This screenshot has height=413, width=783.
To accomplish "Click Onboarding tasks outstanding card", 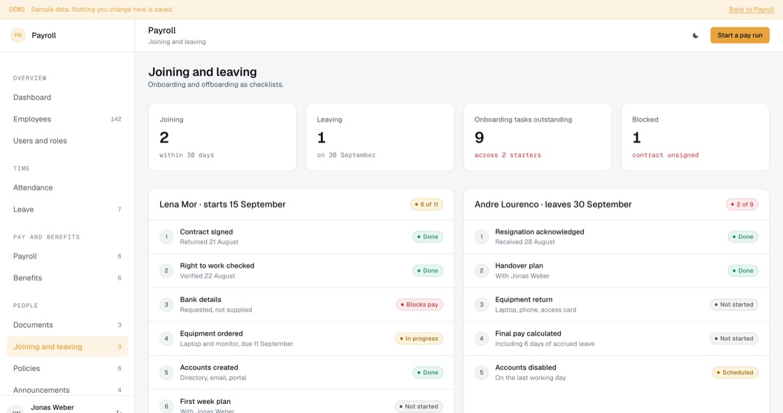I will click(x=538, y=138).
